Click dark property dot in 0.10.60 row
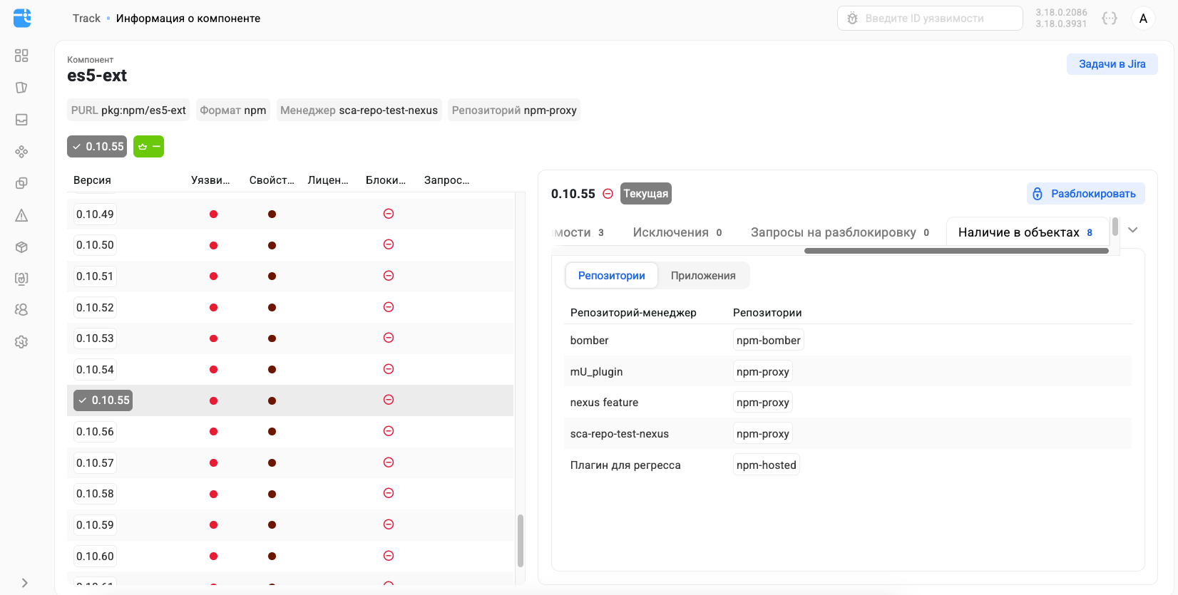Viewport: 1178px width, 595px height. coord(272,557)
